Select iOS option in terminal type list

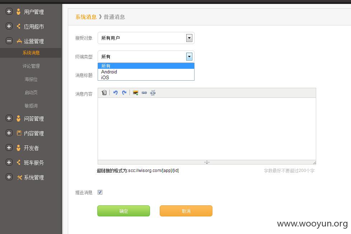point(146,77)
